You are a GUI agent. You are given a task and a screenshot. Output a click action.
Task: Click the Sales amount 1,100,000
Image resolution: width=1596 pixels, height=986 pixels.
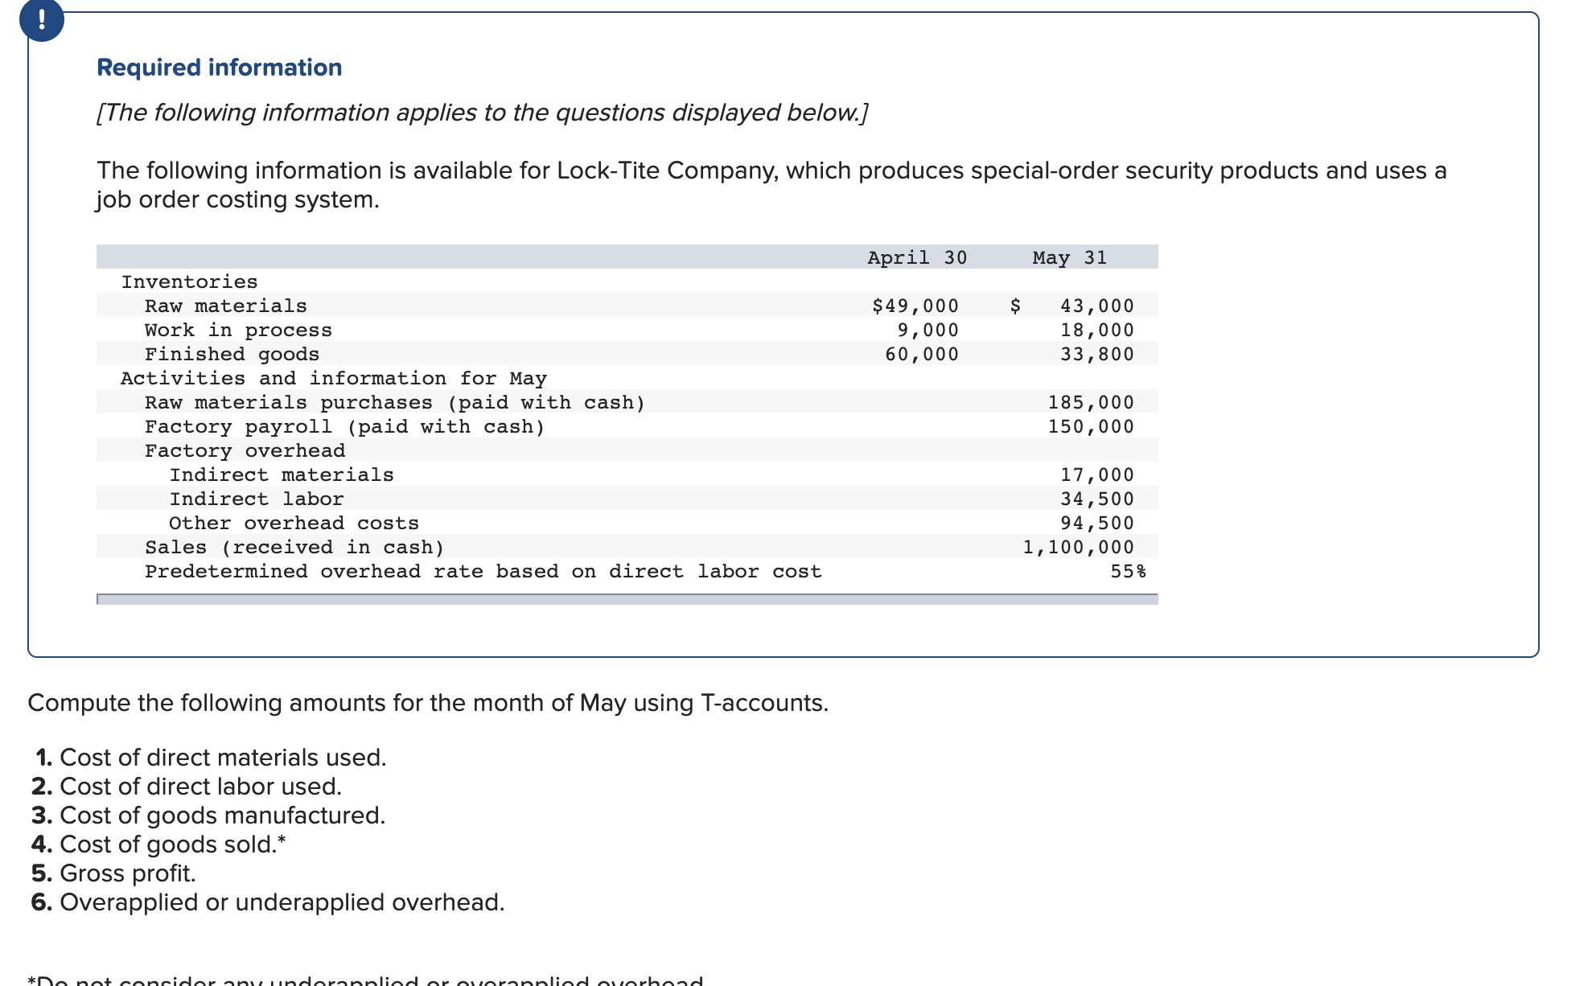1079,547
